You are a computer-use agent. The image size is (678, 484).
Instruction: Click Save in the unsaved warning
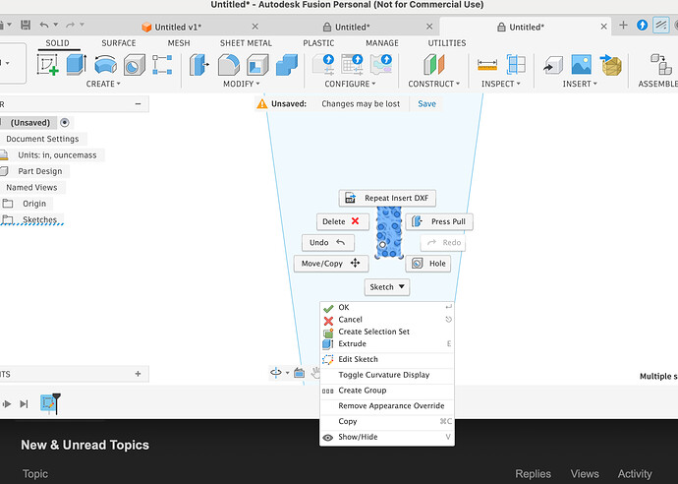pyautogui.click(x=426, y=104)
